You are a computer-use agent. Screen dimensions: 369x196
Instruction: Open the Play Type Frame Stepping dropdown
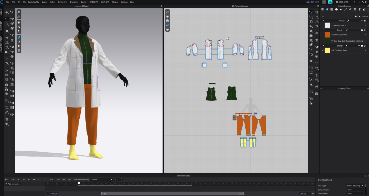[x=355, y=186]
